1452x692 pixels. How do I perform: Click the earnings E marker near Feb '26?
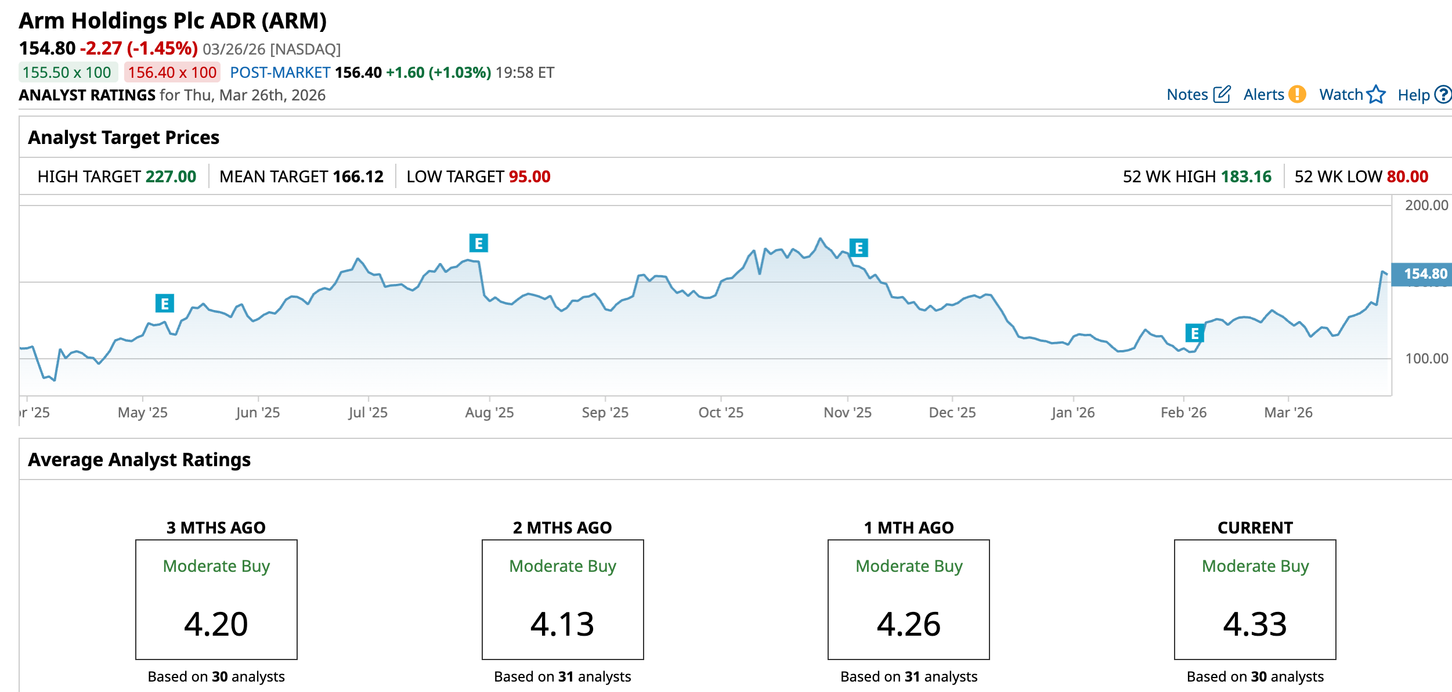click(1194, 333)
